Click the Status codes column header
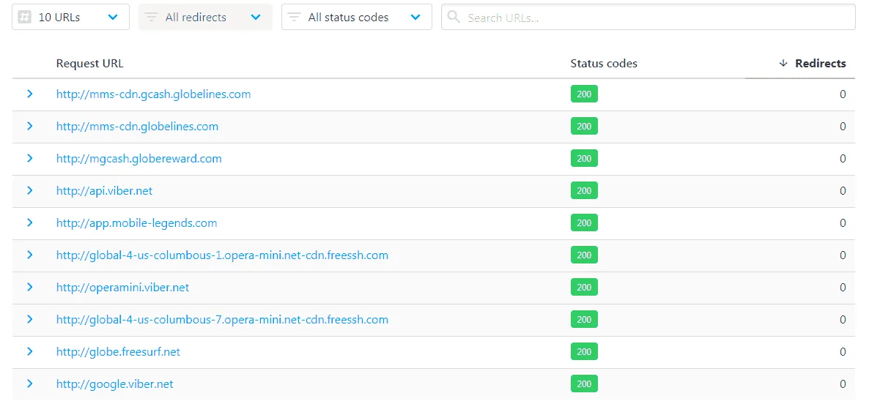 point(604,64)
